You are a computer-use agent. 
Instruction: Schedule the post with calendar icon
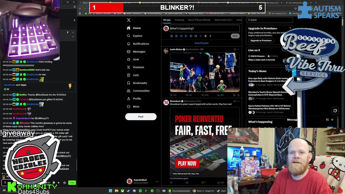[x=196, y=36]
